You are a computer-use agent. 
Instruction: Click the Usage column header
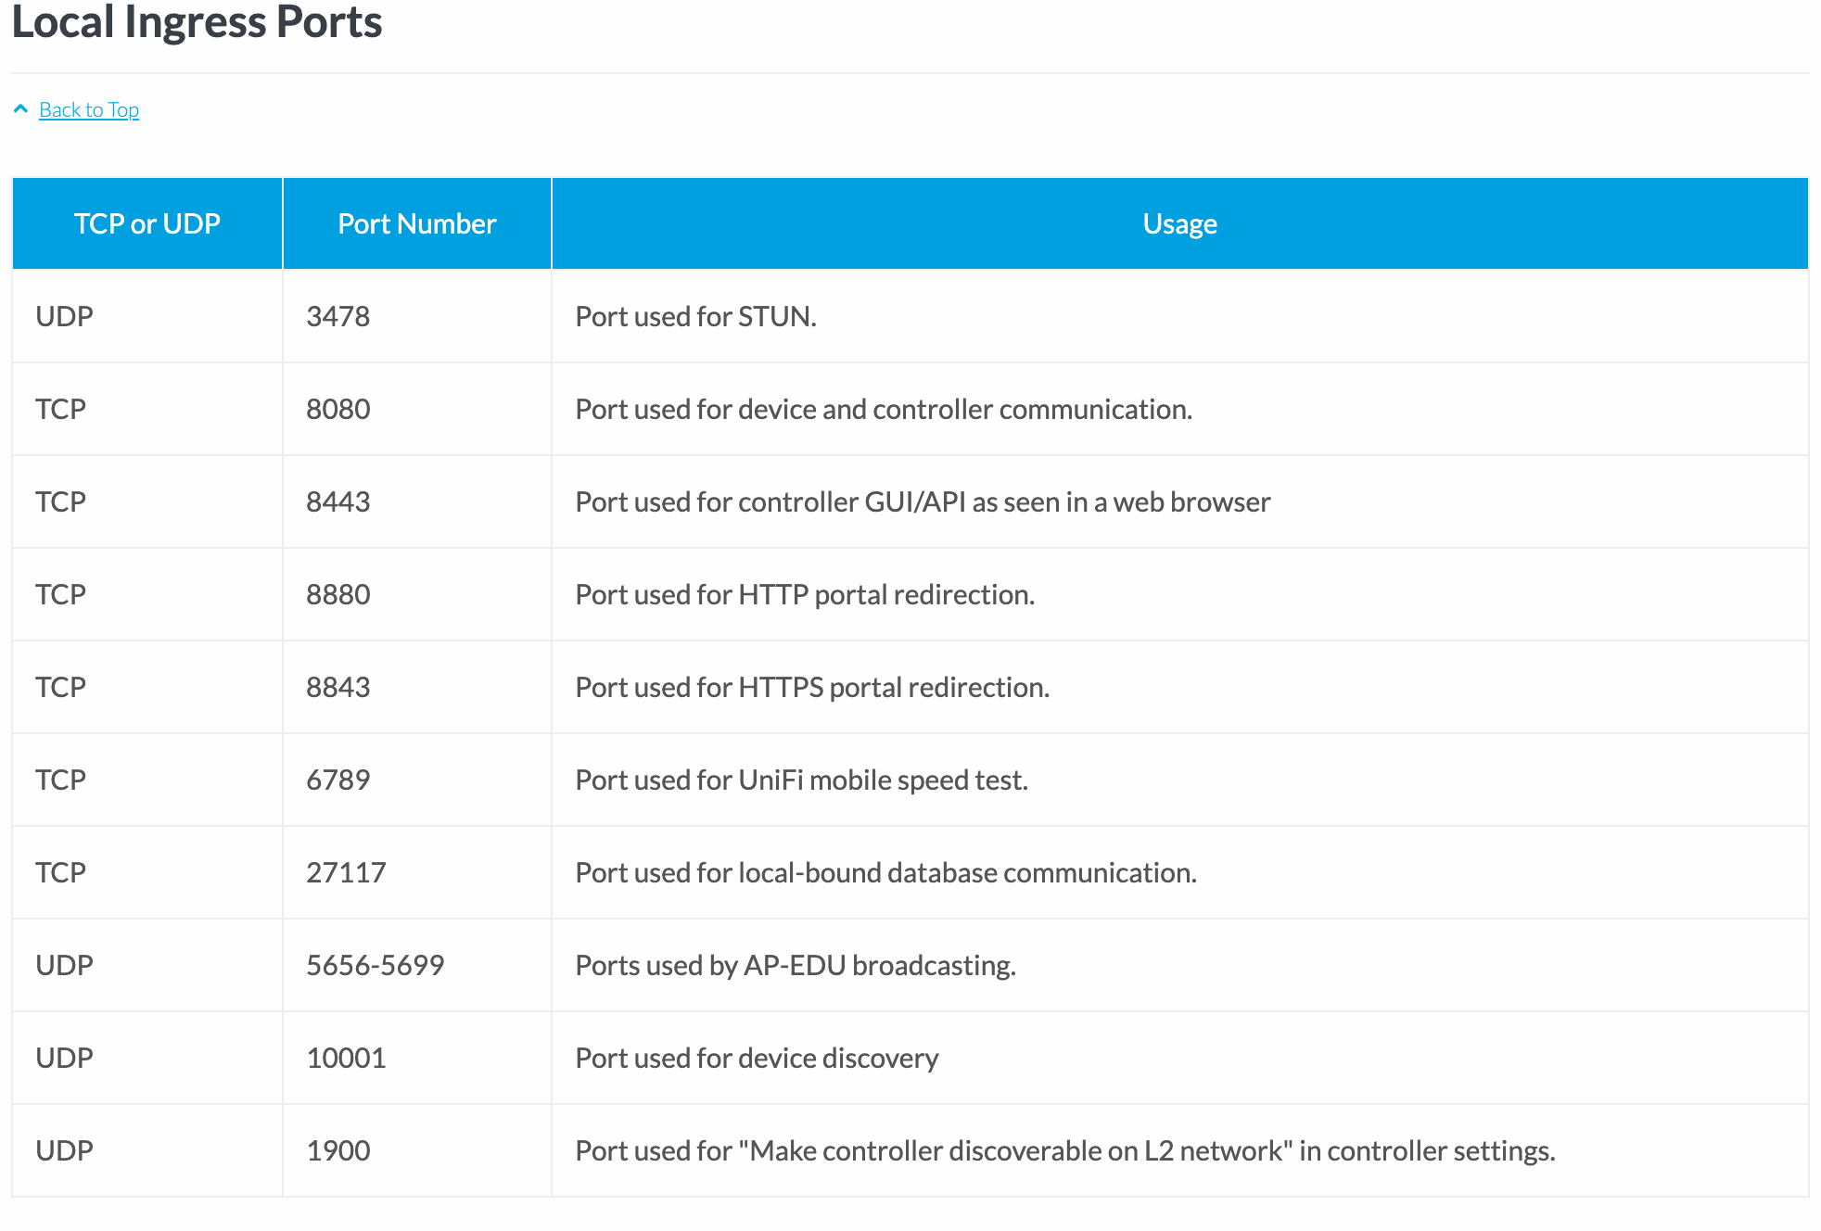[x=1179, y=223]
